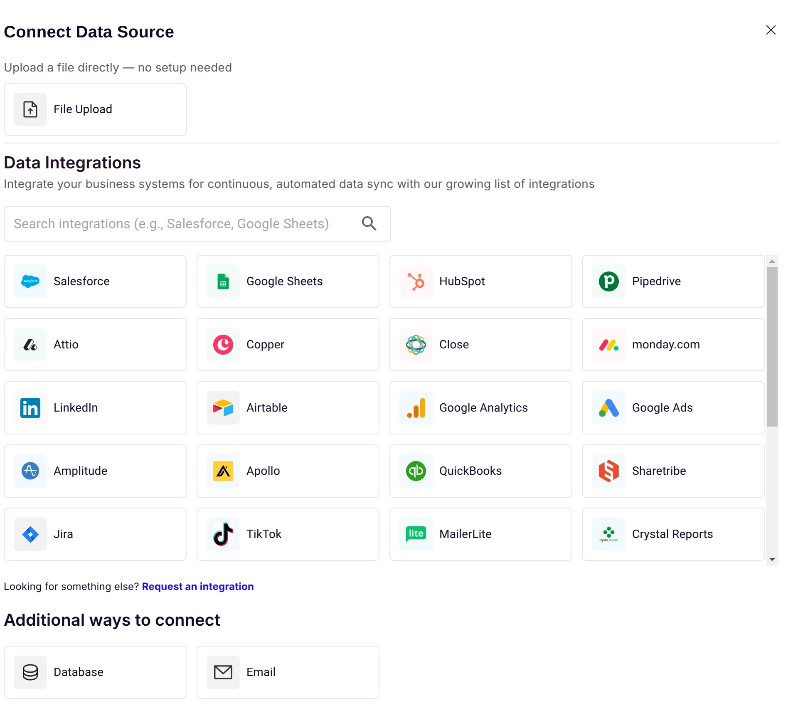Click the QuickBooks logo icon

coord(416,471)
